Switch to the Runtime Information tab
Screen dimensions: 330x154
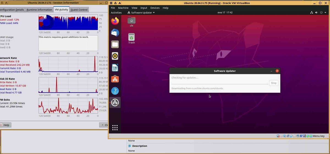coord(39,10)
